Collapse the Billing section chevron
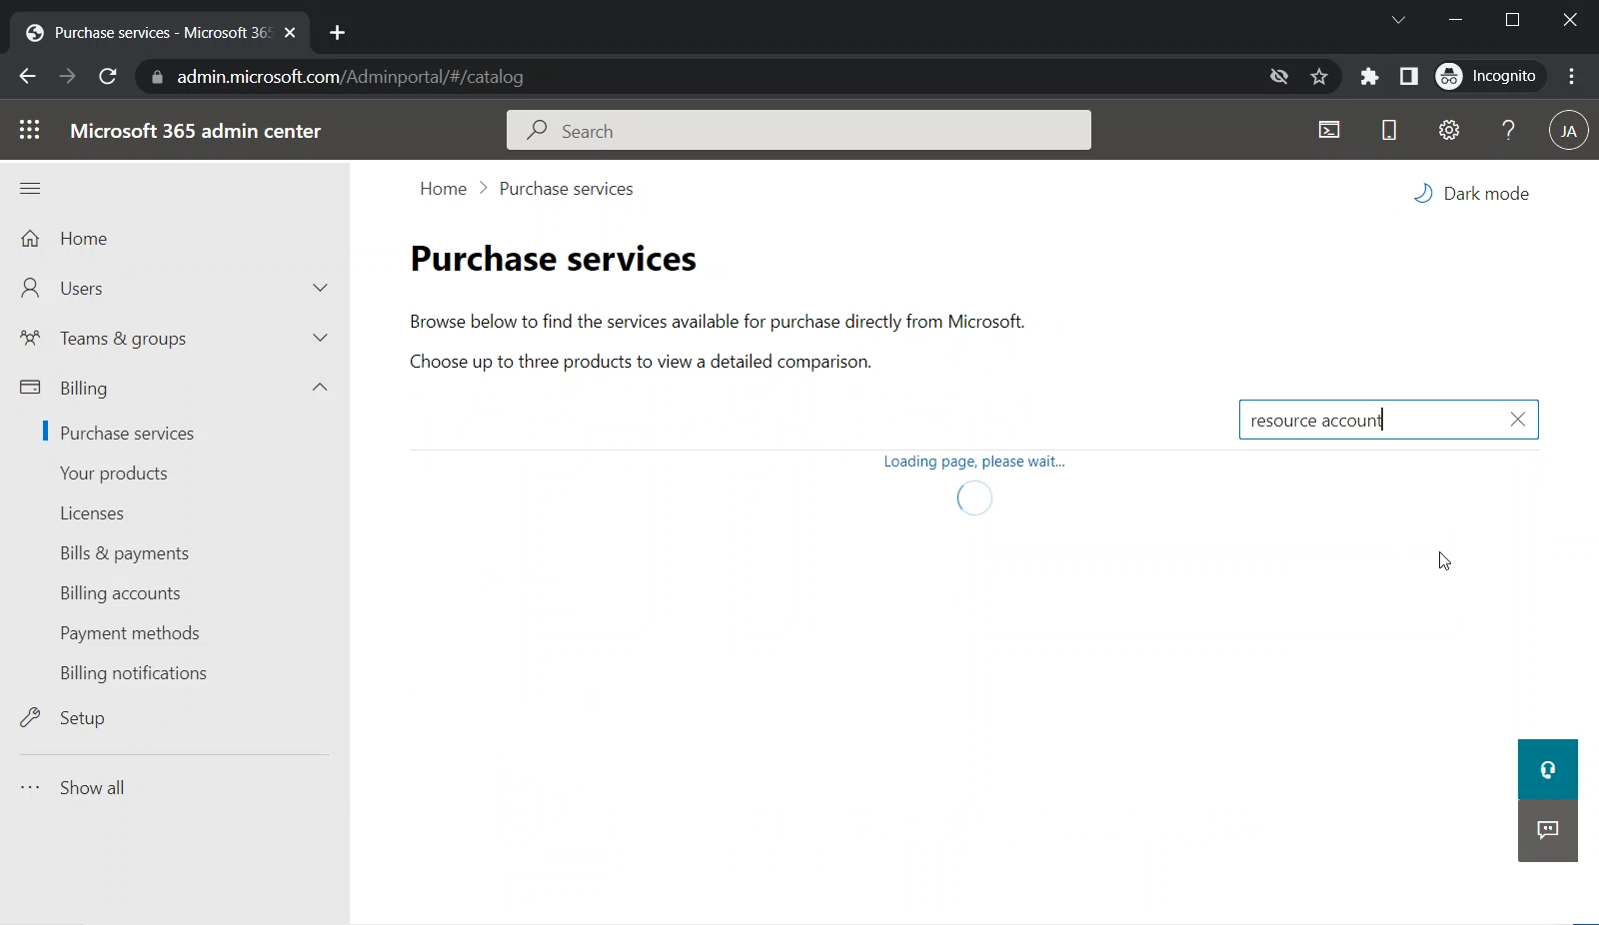 pos(320,388)
